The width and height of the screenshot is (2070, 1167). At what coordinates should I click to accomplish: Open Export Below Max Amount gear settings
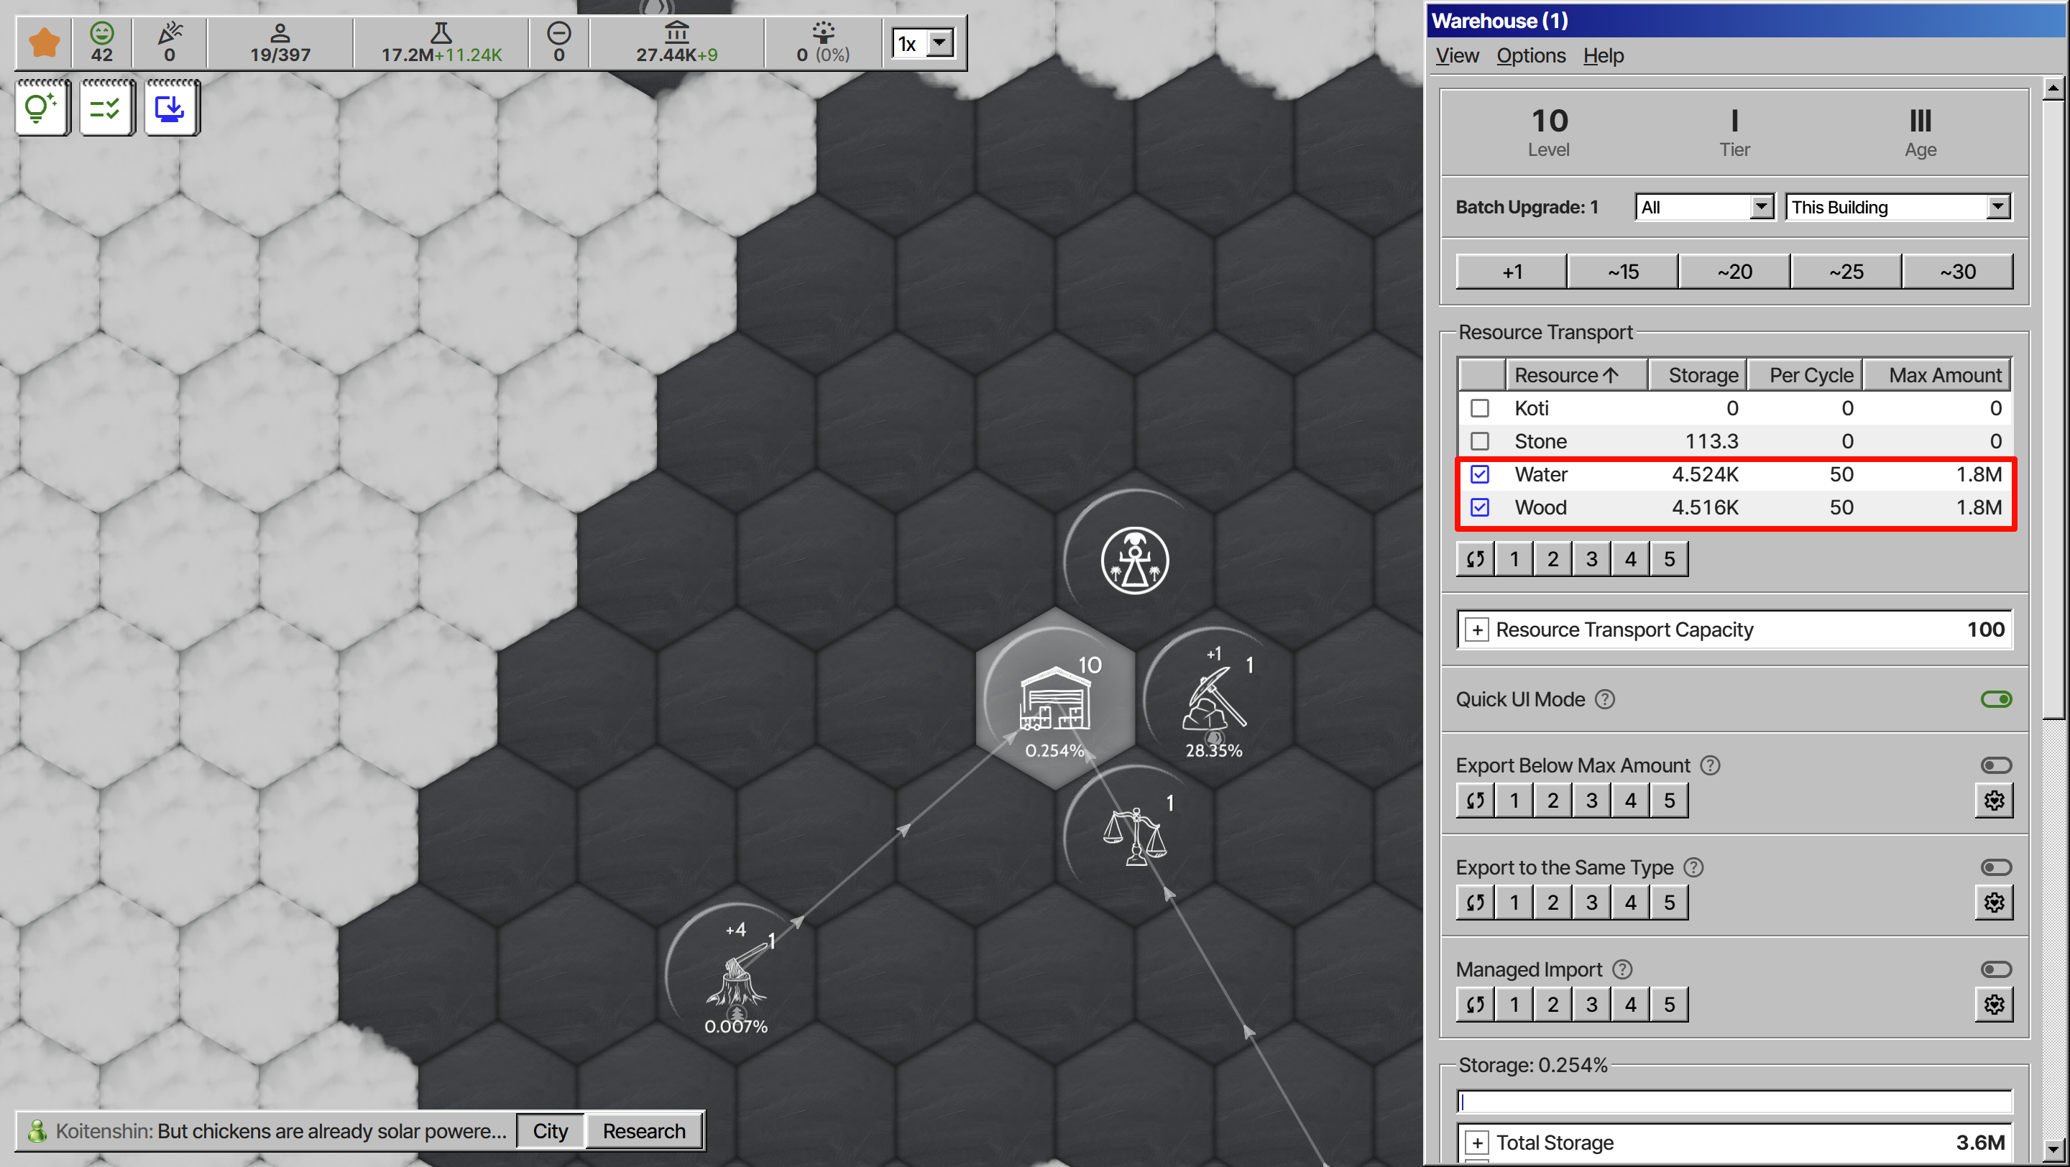point(1993,801)
